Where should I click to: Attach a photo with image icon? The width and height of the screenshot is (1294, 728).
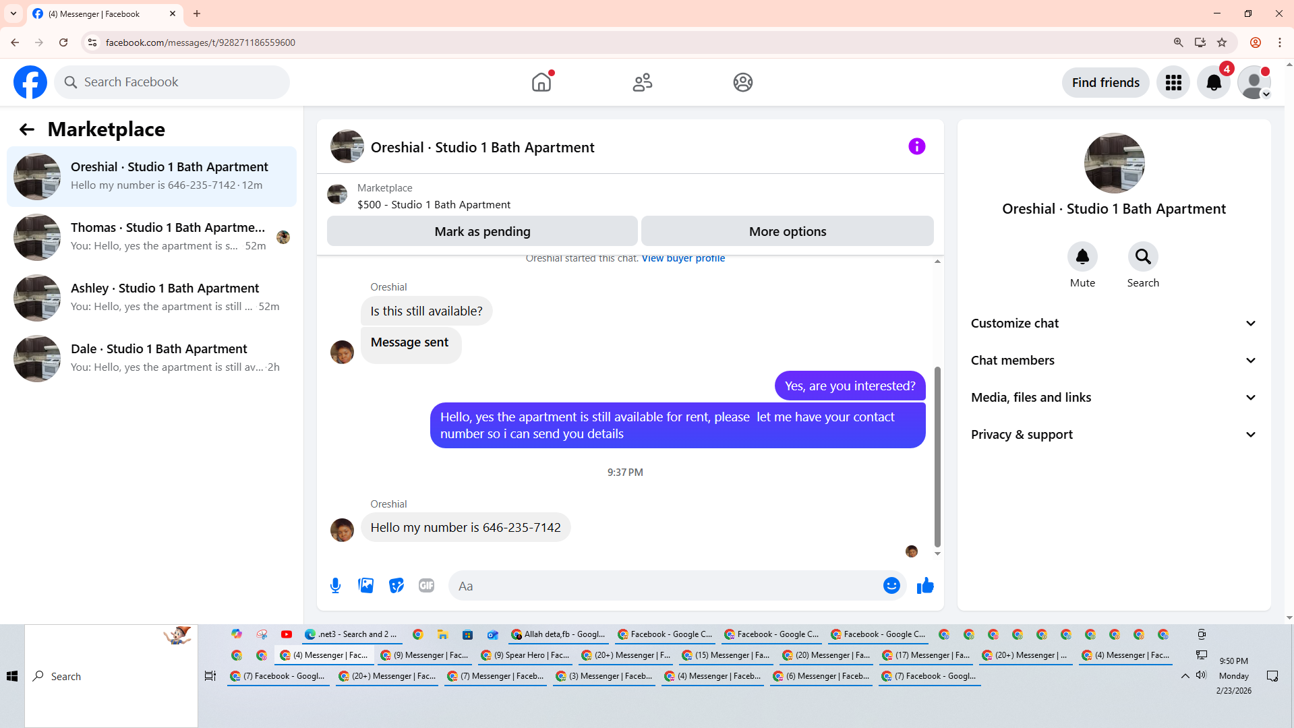click(366, 586)
